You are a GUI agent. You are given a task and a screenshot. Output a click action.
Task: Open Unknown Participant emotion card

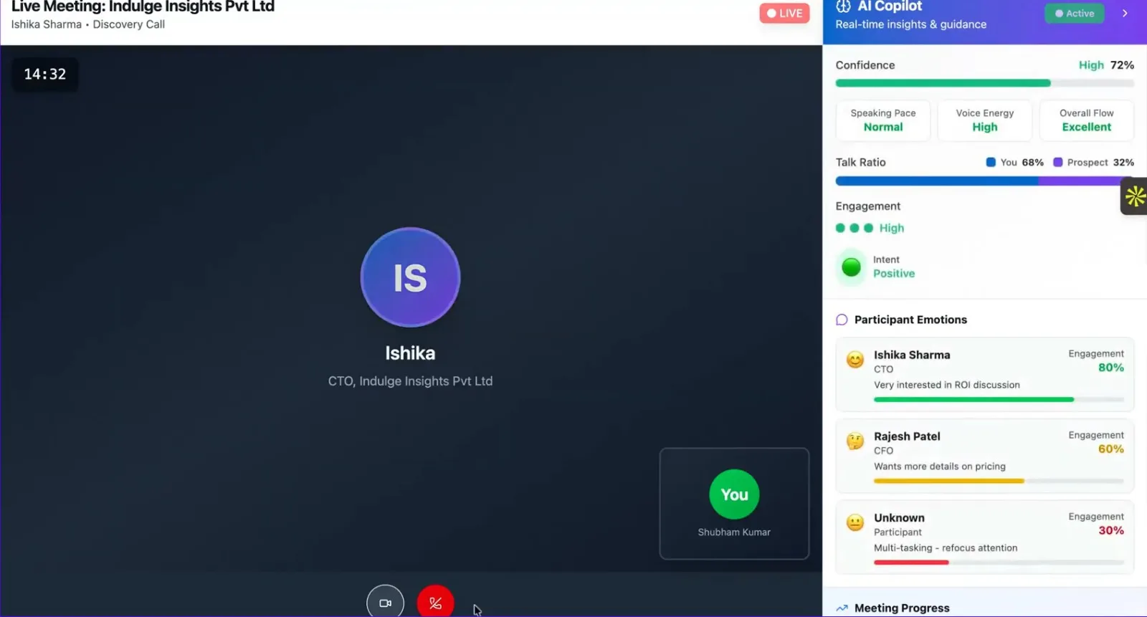(x=985, y=537)
